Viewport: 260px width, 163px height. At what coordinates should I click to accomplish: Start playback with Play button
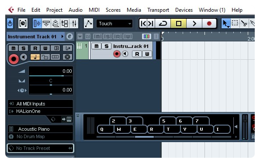(x=194, y=24)
